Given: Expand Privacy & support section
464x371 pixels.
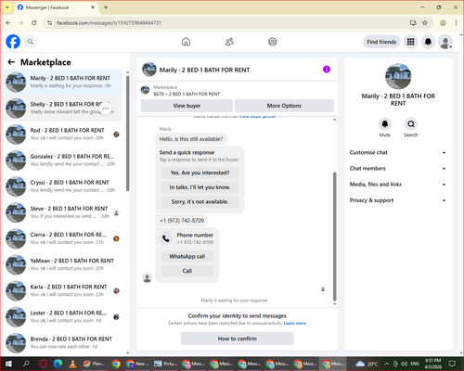Looking at the screenshot, I should click(x=398, y=200).
